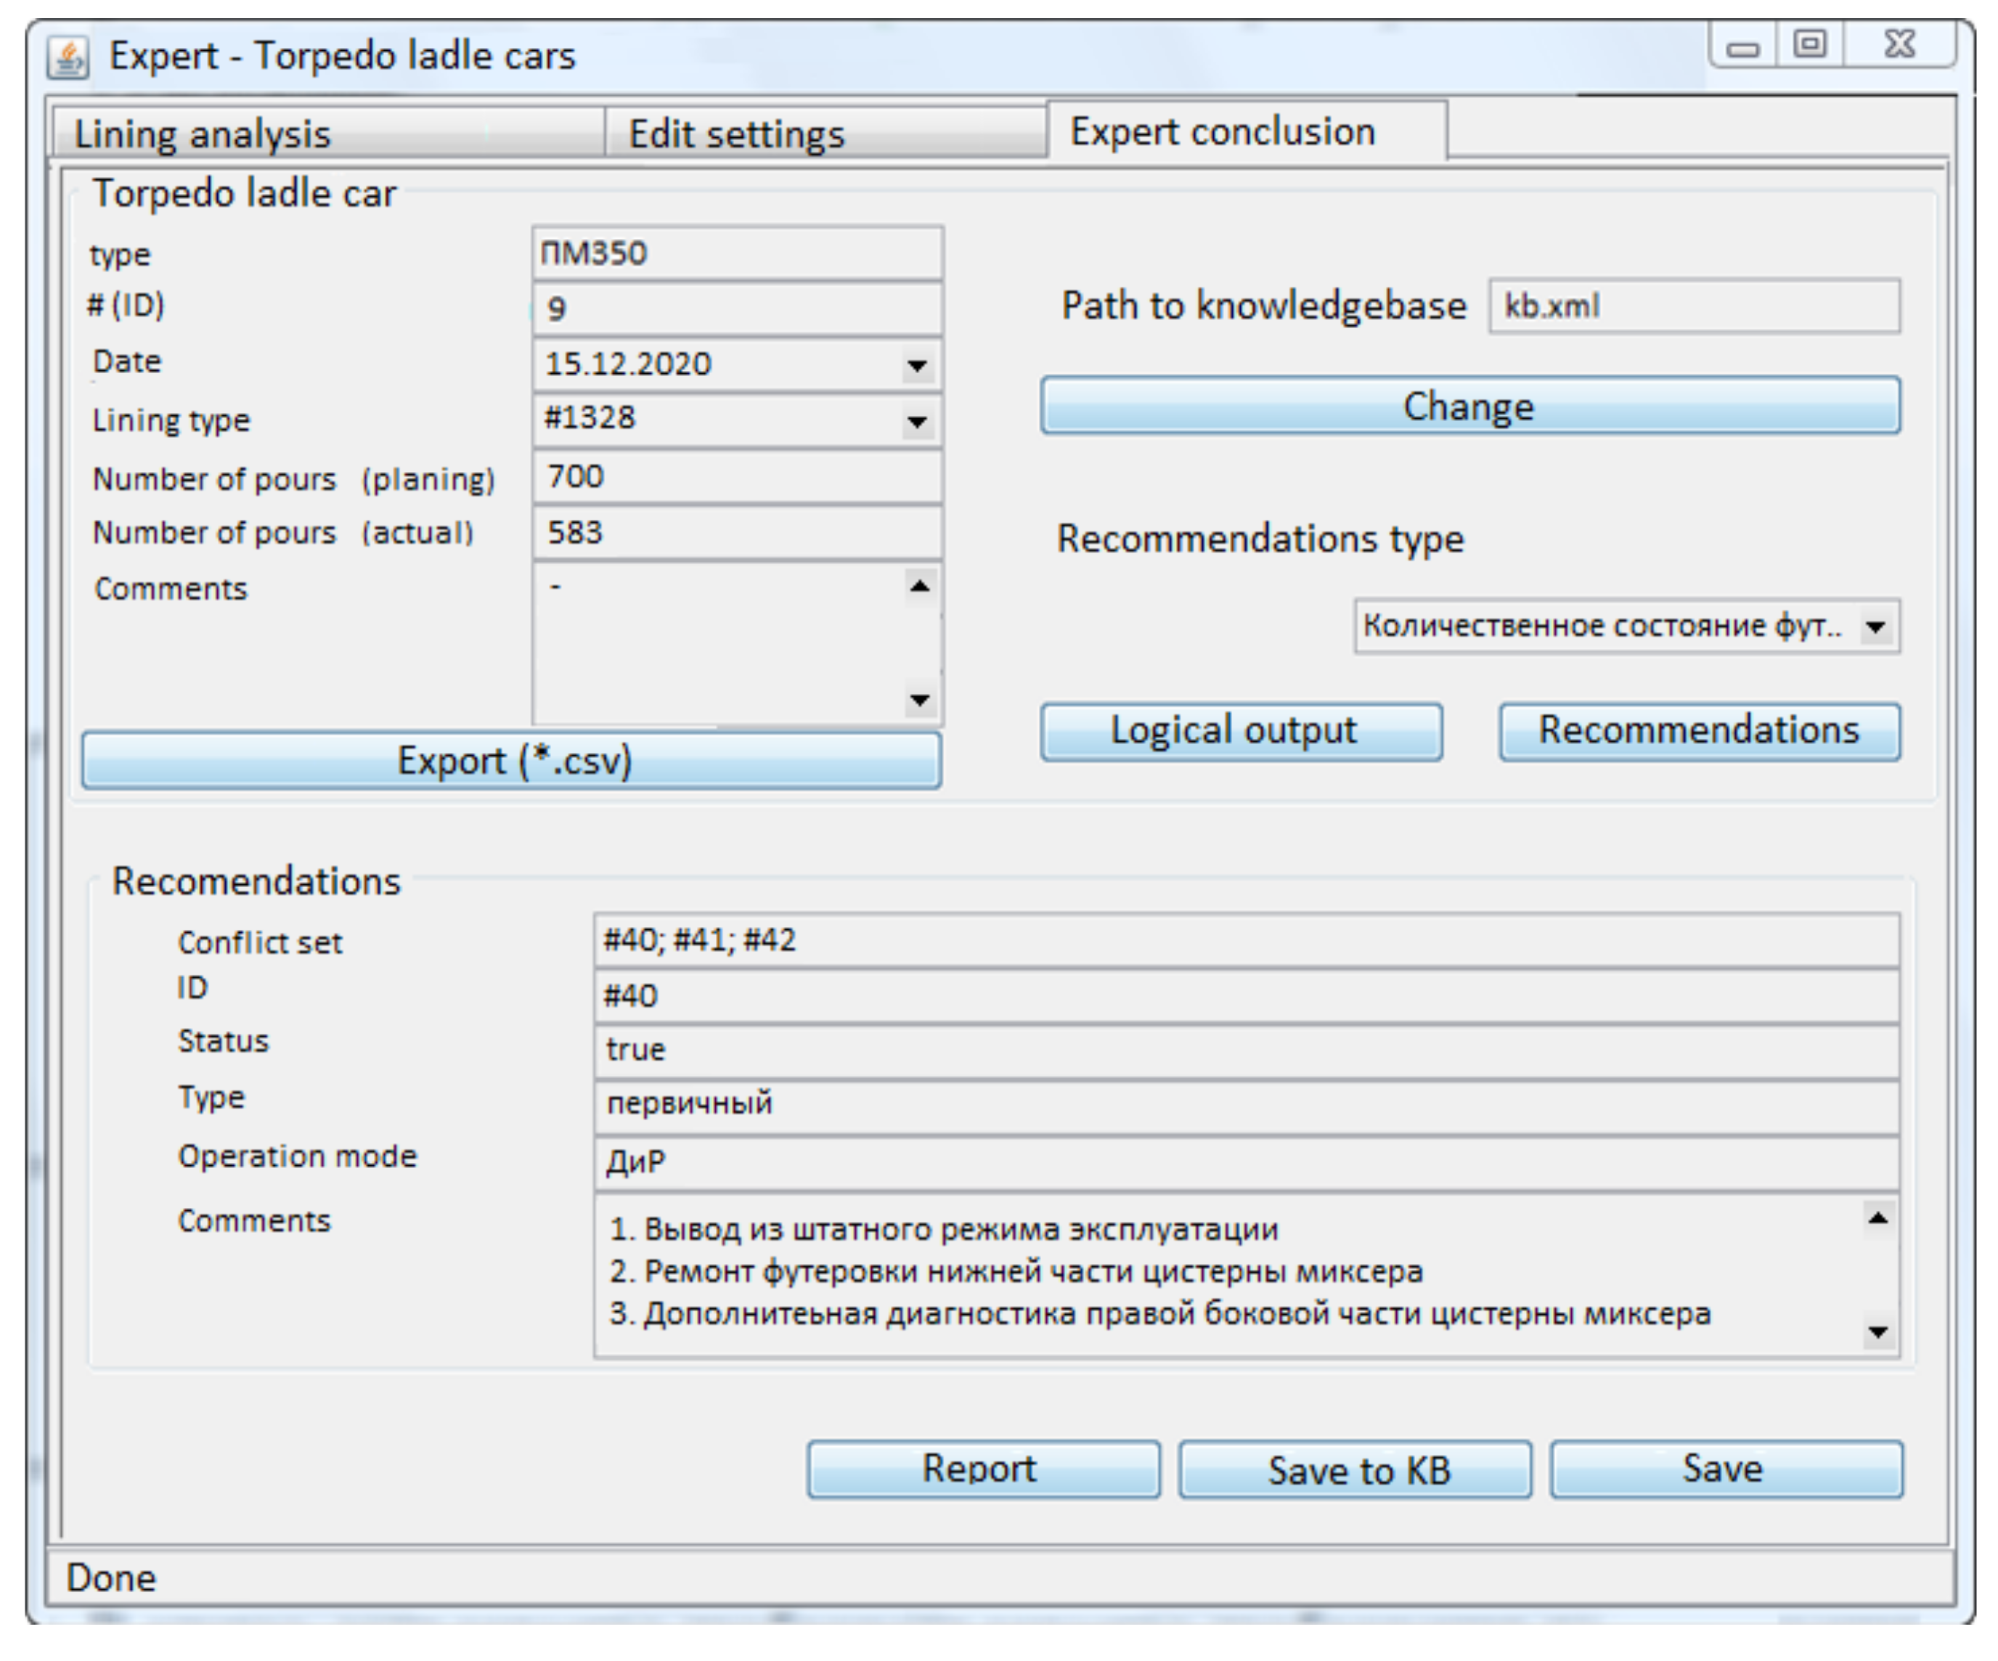The image size is (1998, 1661).
Task: Minimize the Expert window
Action: (x=1742, y=46)
